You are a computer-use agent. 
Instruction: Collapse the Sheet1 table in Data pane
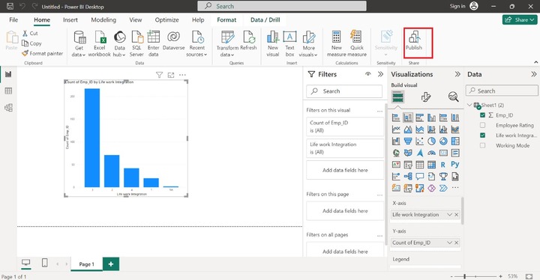coord(469,105)
